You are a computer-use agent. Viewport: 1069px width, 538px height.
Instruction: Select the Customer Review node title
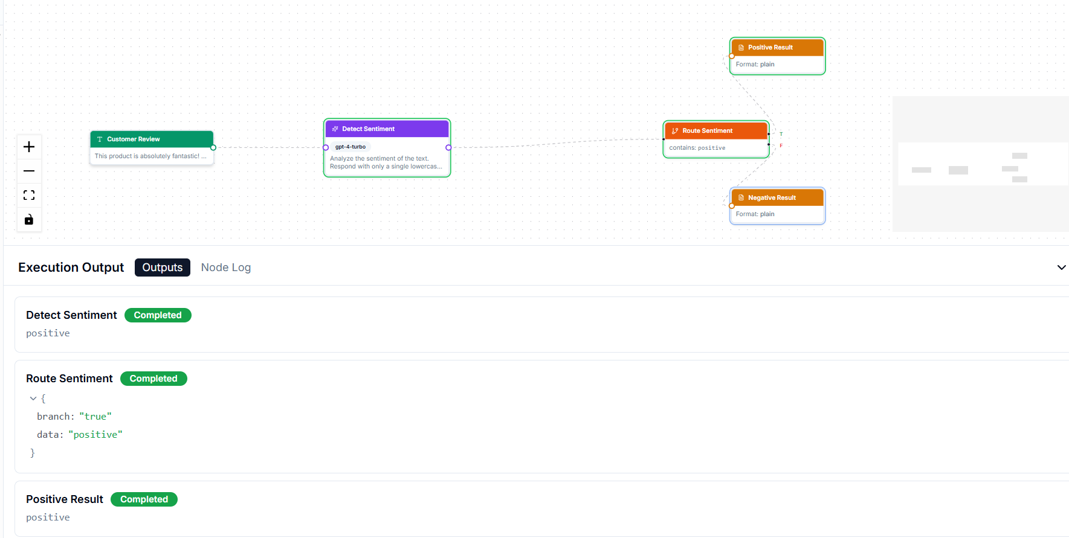pyautogui.click(x=134, y=139)
